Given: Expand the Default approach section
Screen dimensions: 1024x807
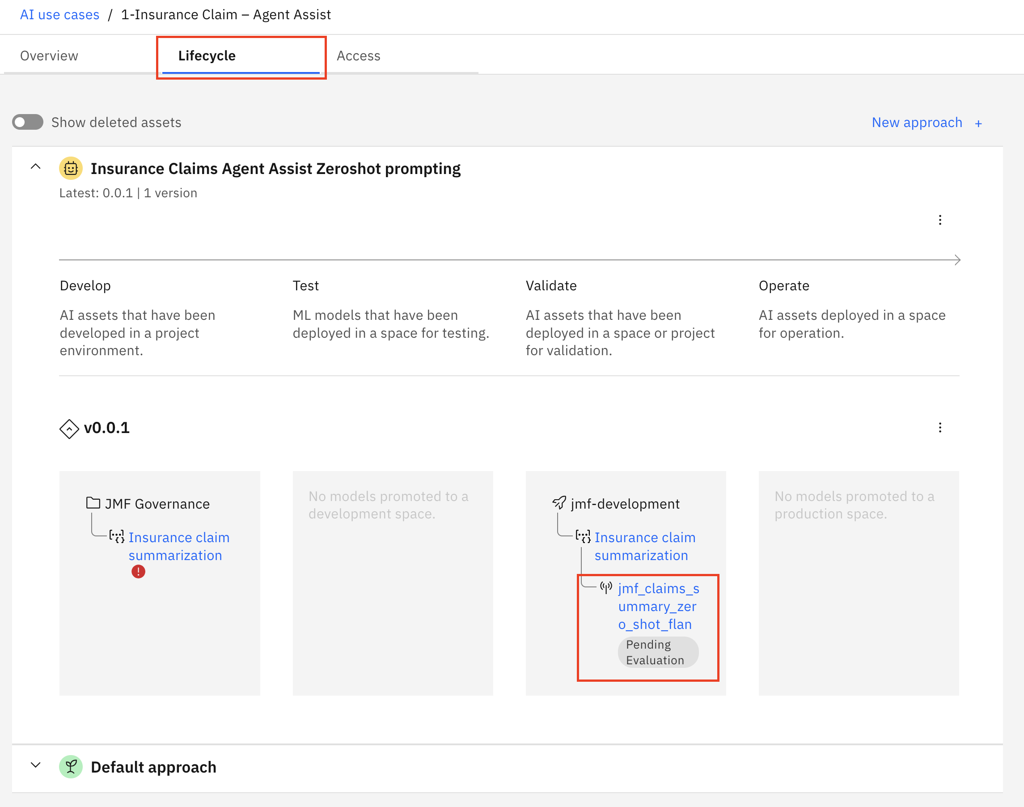Looking at the screenshot, I should [x=35, y=765].
